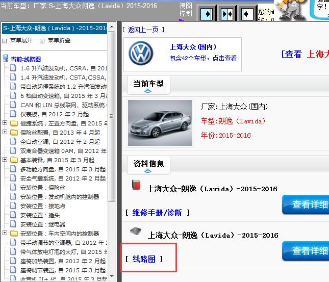Click the 厂家:上海大众(国内) text
Image resolution: width=329 pixels, height=282 pixels.
coord(234,107)
